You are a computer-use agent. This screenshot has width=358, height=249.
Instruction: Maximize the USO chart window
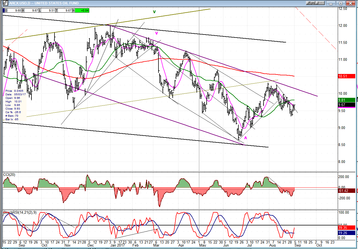click(x=341, y=3)
